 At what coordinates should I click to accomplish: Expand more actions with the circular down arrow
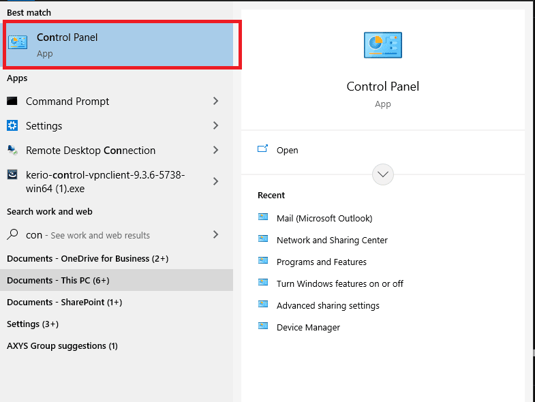(383, 174)
